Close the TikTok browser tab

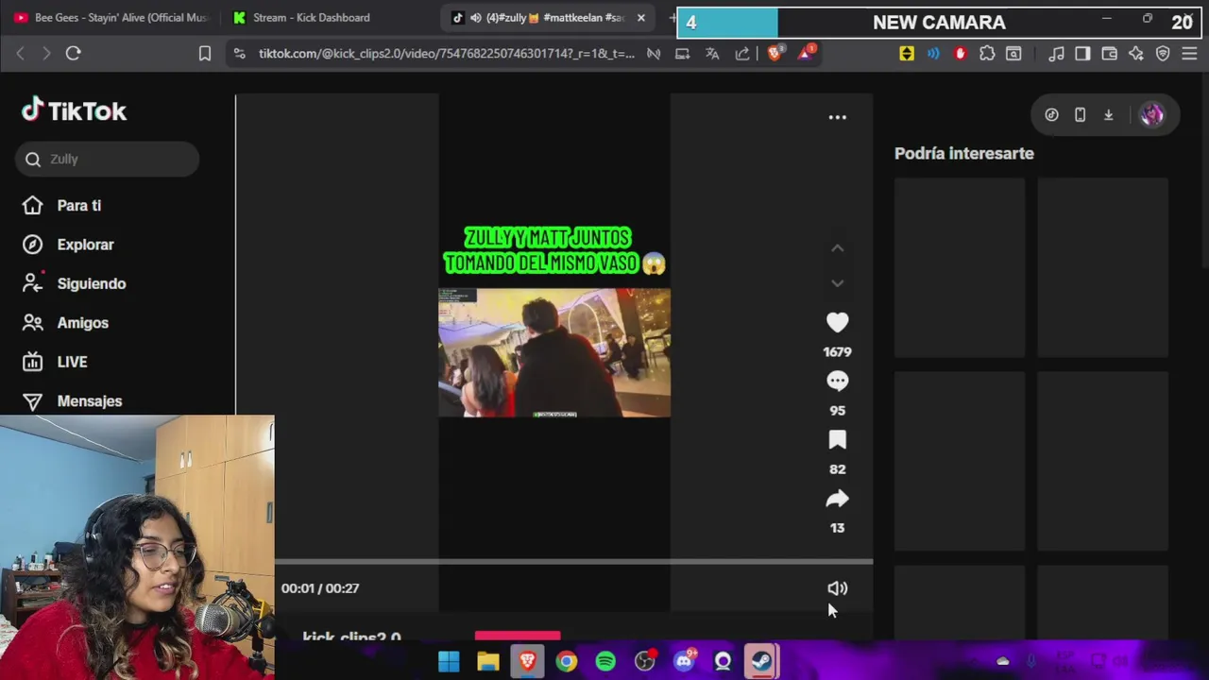pos(640,18)
